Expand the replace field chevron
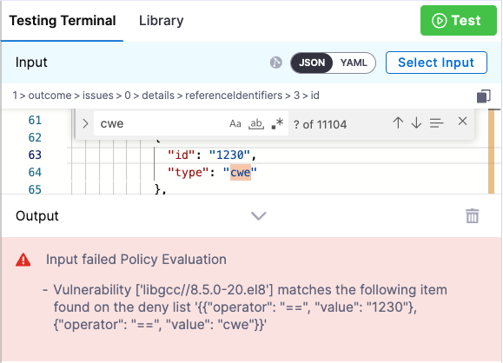Image resolution: width=503 pixels, height=363 pixels. point(85,123)
